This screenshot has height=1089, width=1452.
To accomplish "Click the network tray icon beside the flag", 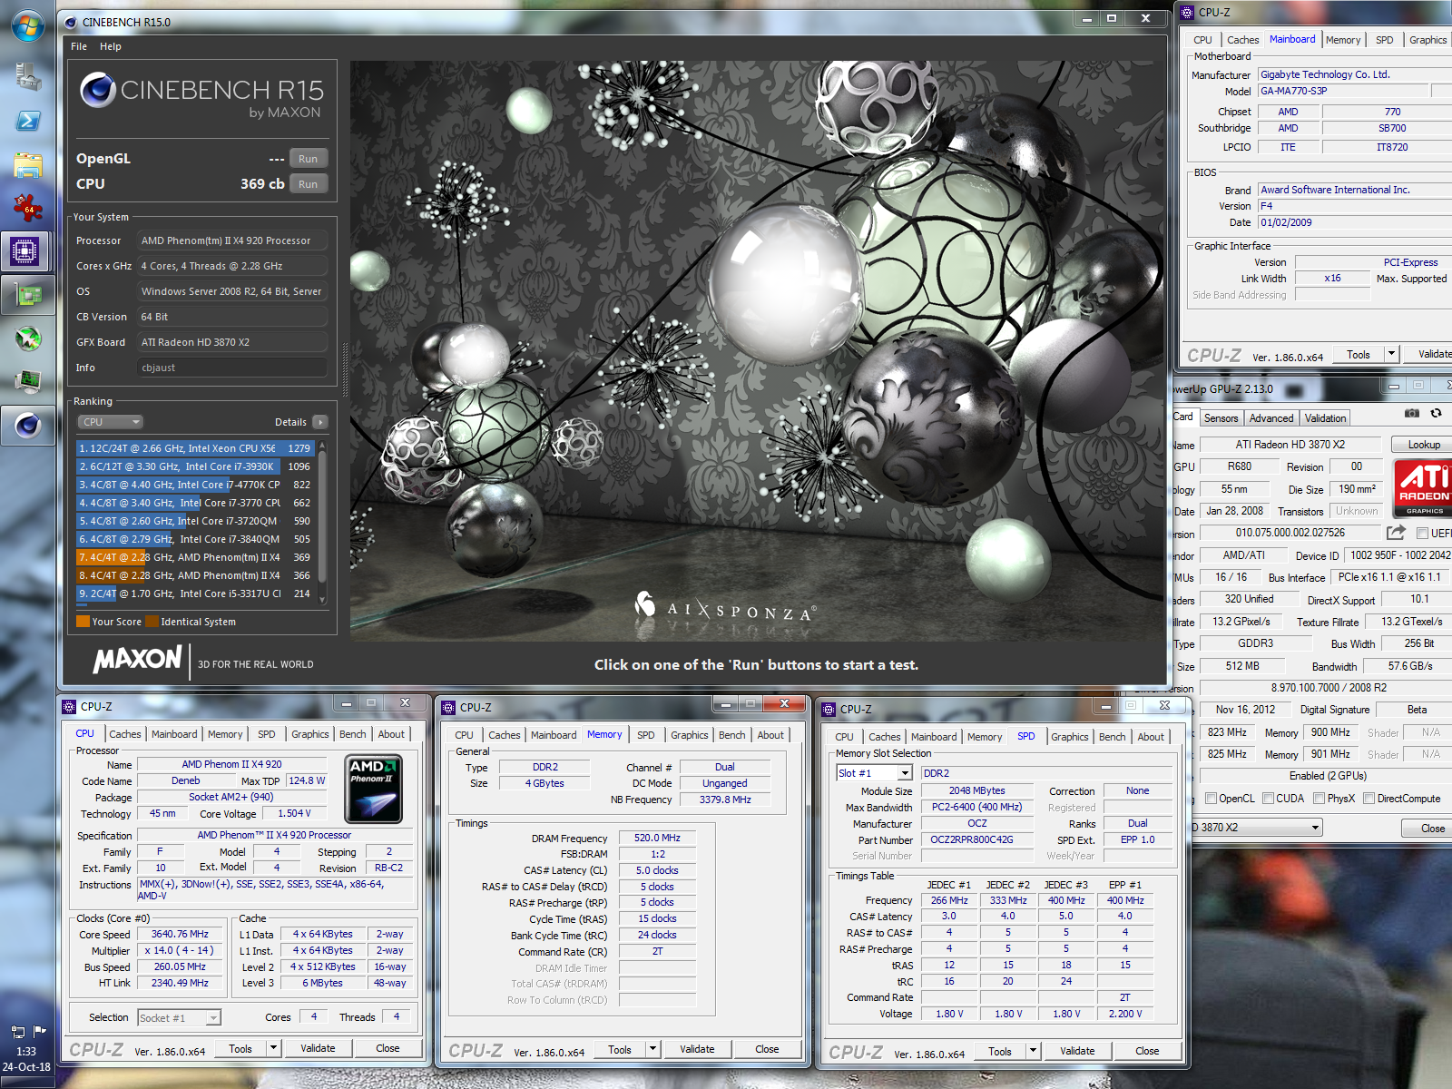I will point(17,1031).
